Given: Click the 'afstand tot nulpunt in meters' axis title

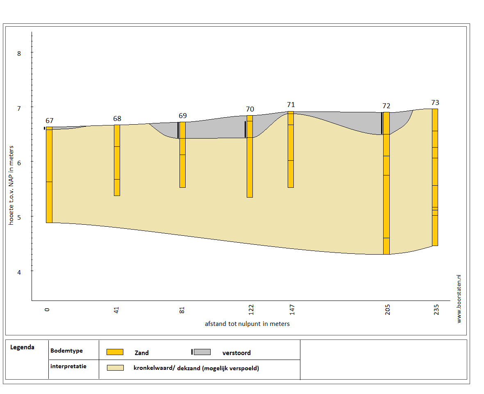Looking at the screenshot, I should [x=247, y=324].
